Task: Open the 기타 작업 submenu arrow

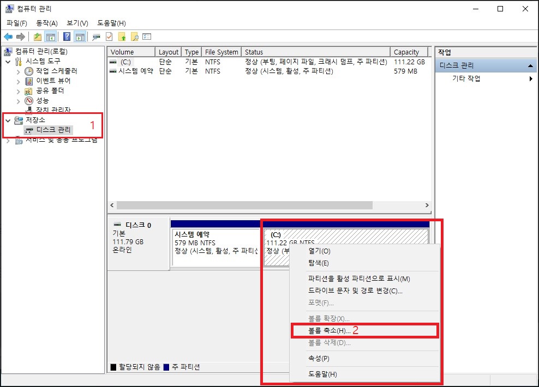Action: point(531,78)
